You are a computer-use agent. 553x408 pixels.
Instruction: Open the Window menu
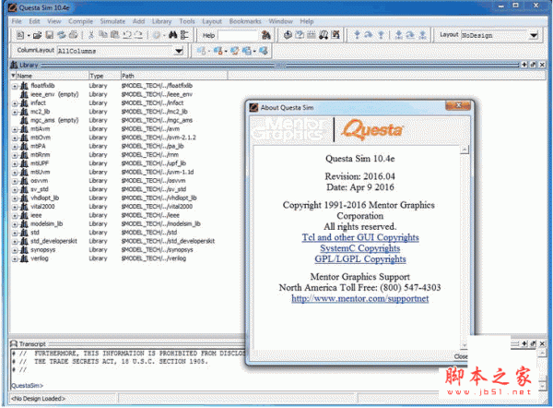[x=281, y=21]
